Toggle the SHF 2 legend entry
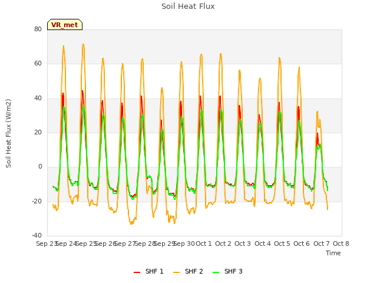 click(x=188, y=272)
